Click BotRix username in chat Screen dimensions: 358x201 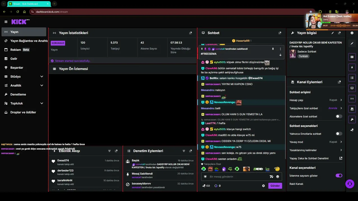[x=214, y=78]
